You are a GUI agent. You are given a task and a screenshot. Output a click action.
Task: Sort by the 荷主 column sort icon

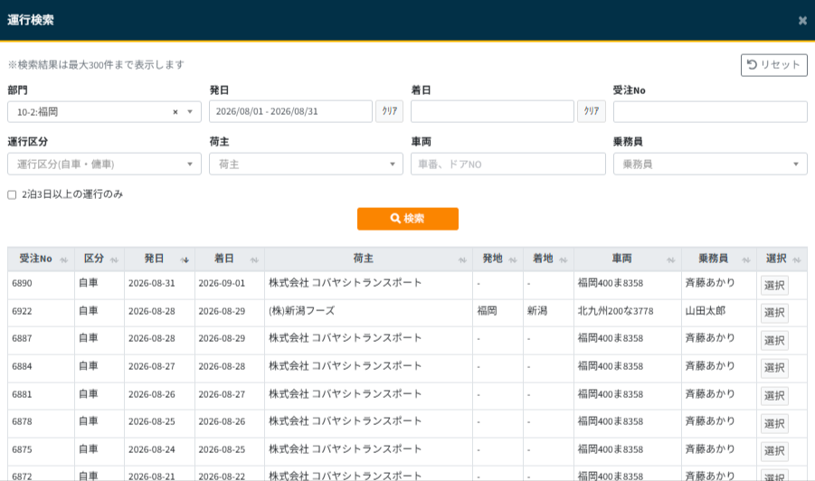pyautogui.click(x=462, y=259)
